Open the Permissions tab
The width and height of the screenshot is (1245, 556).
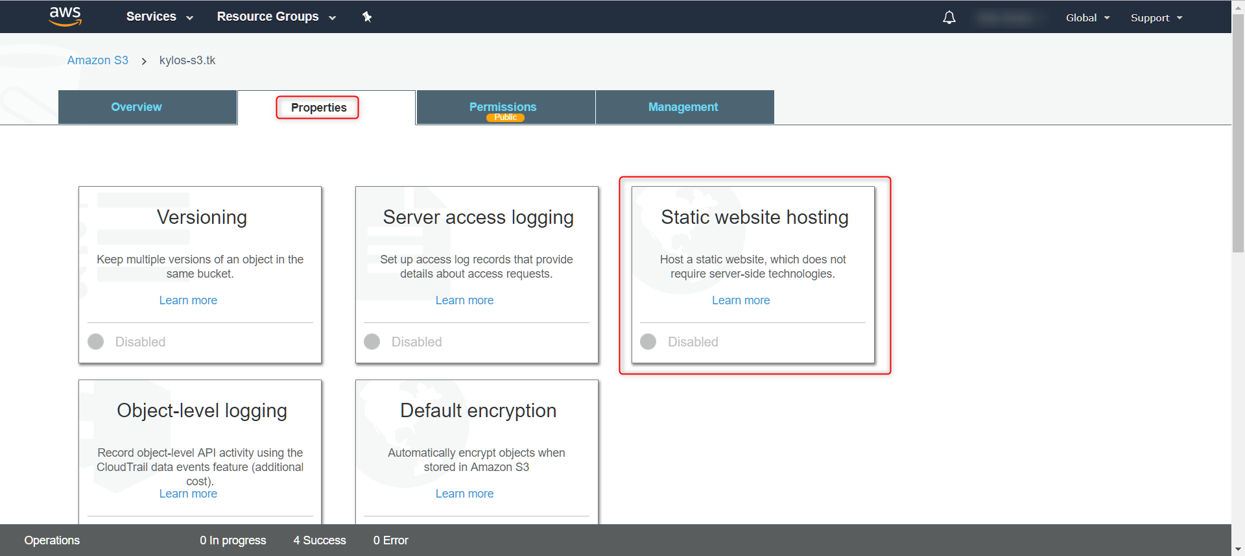click(506, 107)
